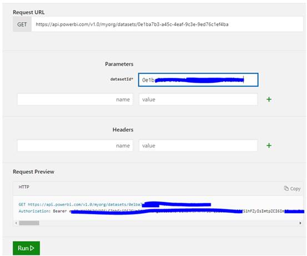Image resolution: width=307 pixels, height=256 pixels.
Task: Click the right scroll arrow in preview
Action: point(300,223)
